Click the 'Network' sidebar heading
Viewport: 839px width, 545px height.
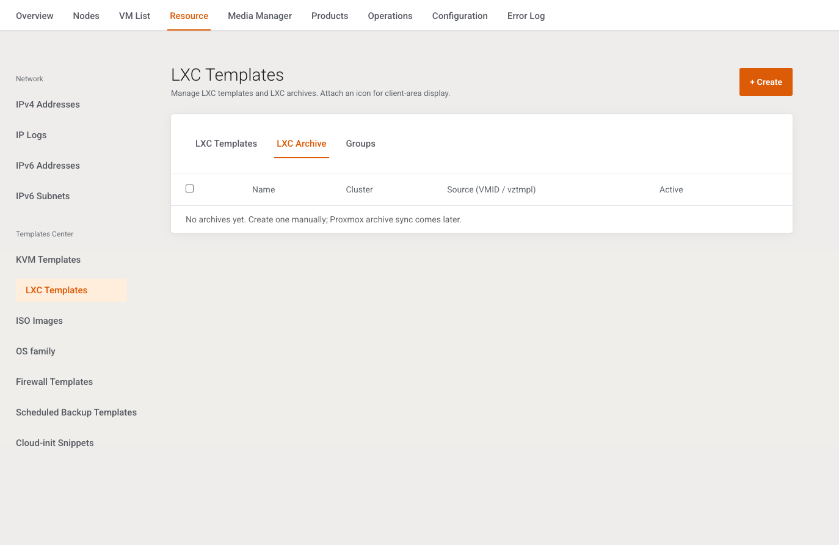click(29, 79)
